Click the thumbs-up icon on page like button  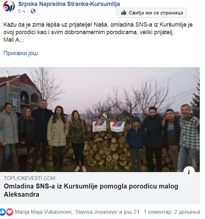coord(124,13)
